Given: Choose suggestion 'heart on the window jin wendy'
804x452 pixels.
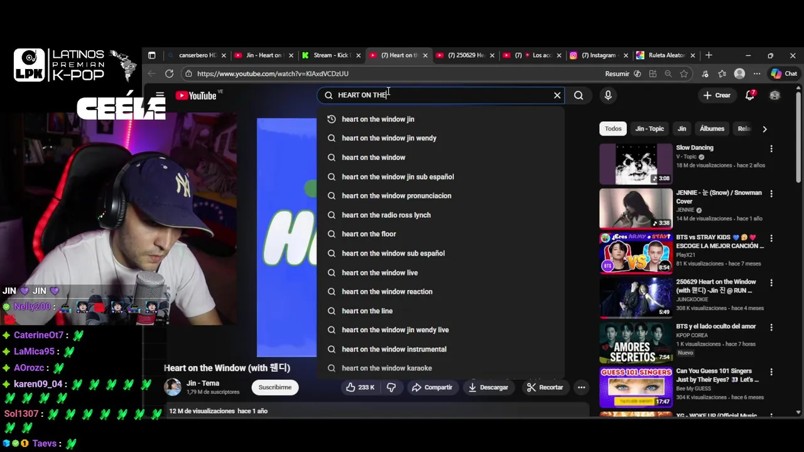Looking at the screenshot, I should pyautogui.click(x=440, y=138).
